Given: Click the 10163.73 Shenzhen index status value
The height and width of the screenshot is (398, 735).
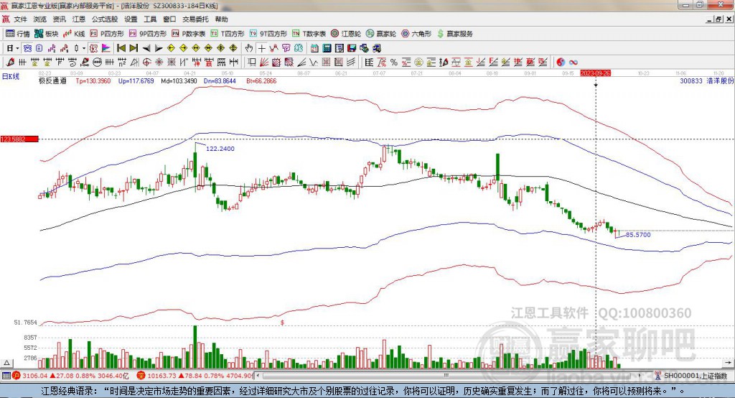Looking at the screenshot, I should 161,376.
